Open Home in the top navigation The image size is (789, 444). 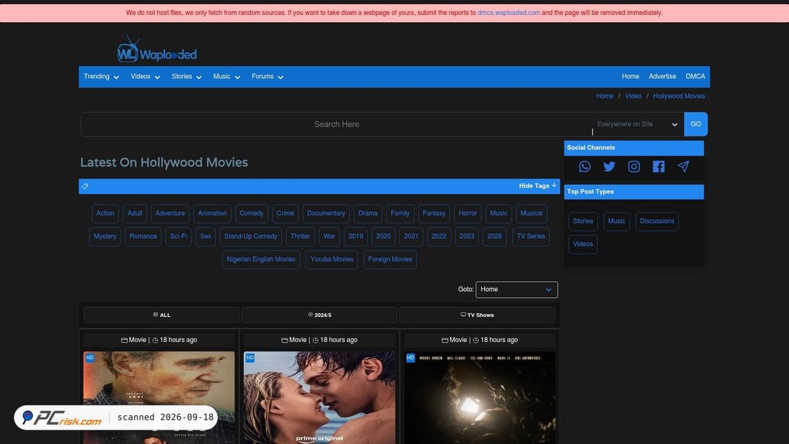pos(630,77)
